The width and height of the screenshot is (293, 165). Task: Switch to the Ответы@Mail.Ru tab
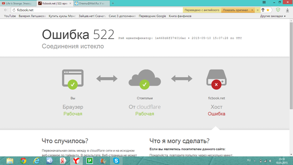[91, 3]
